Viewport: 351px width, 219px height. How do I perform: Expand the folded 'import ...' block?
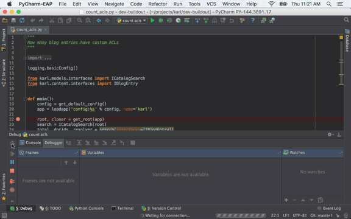26,58
